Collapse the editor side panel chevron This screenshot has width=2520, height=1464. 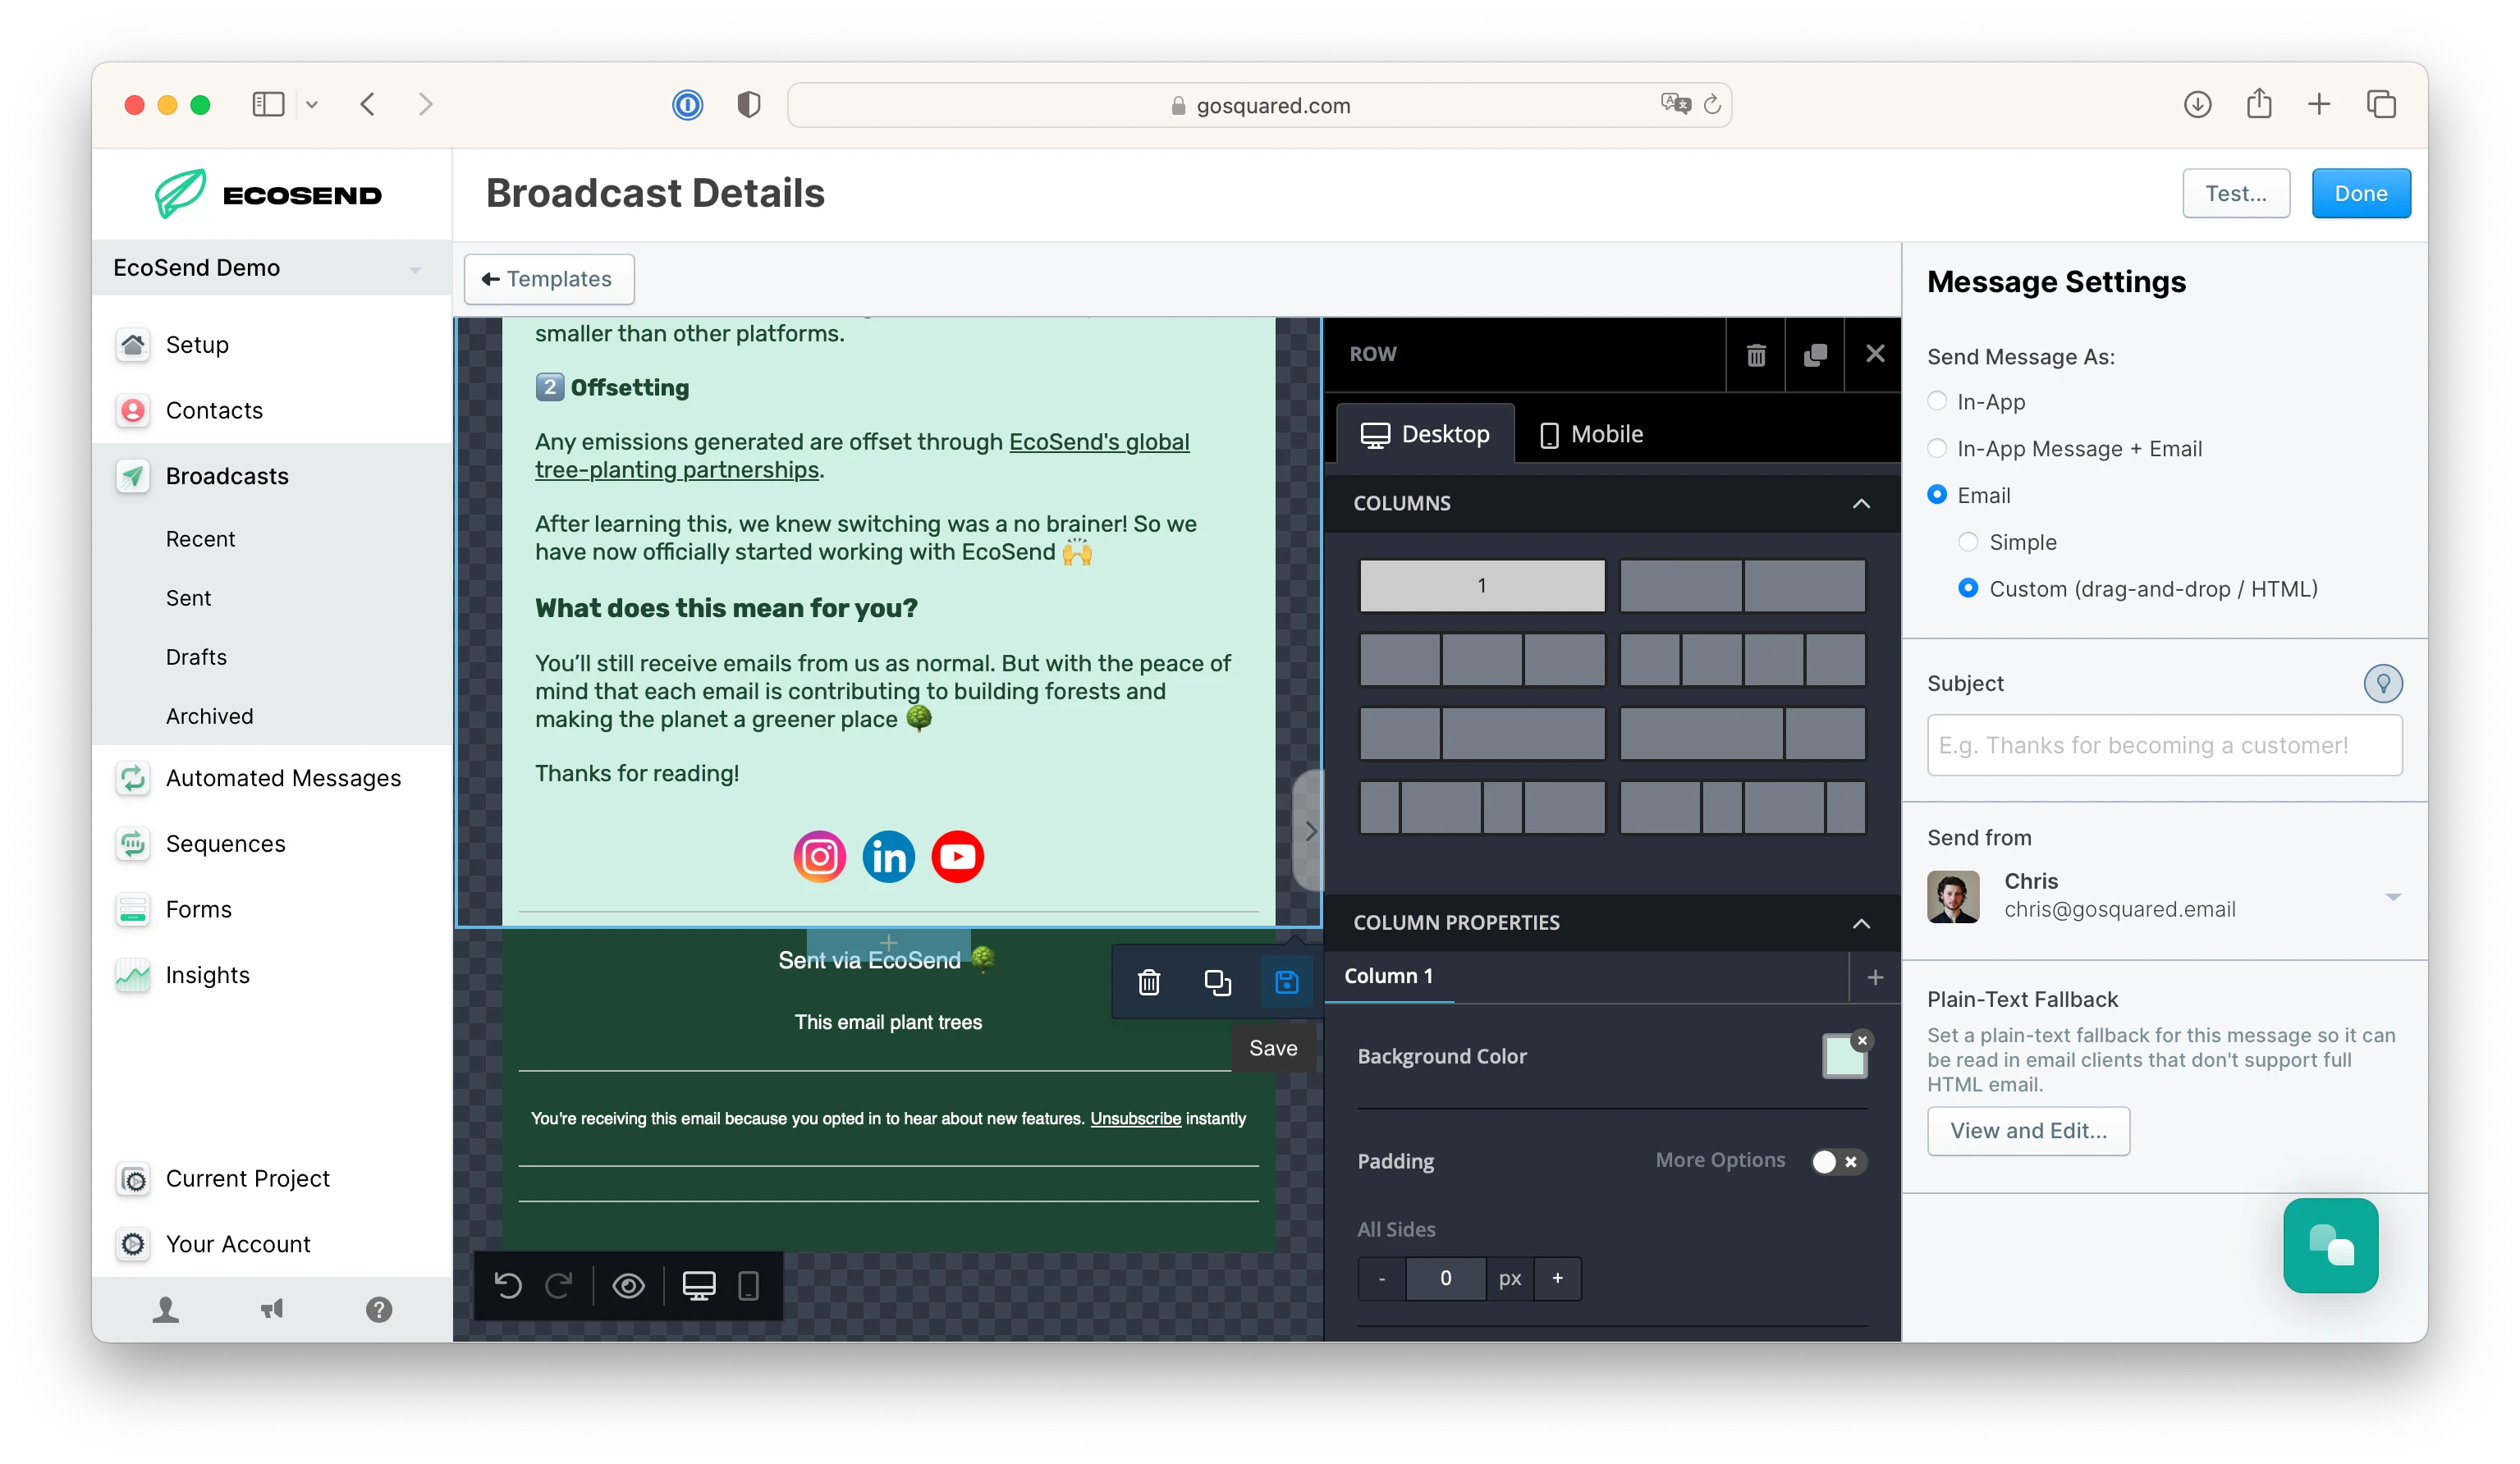[1310, 830]
